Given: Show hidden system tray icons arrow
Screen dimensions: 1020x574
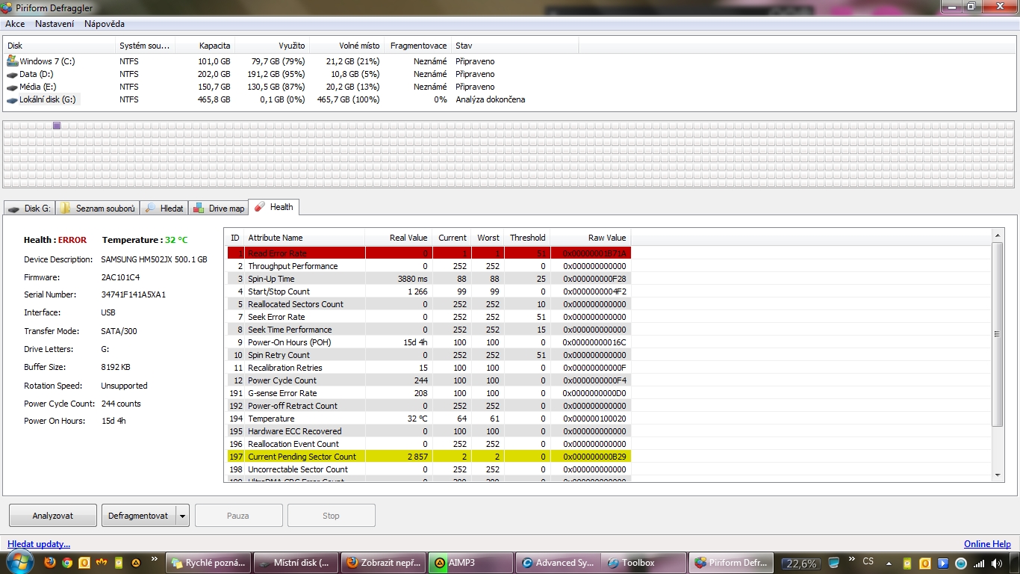Looking at the screenshot, I should click(888, 563).
